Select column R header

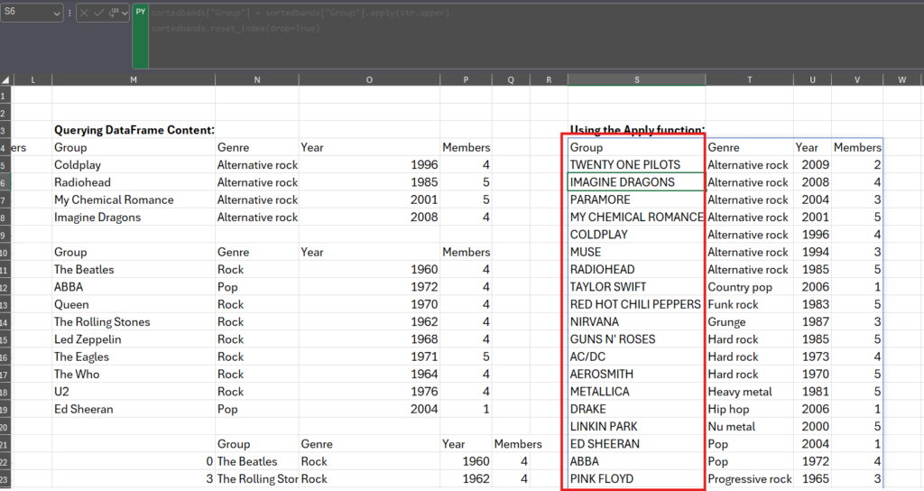pyautogui.click(x=549, y=79)
